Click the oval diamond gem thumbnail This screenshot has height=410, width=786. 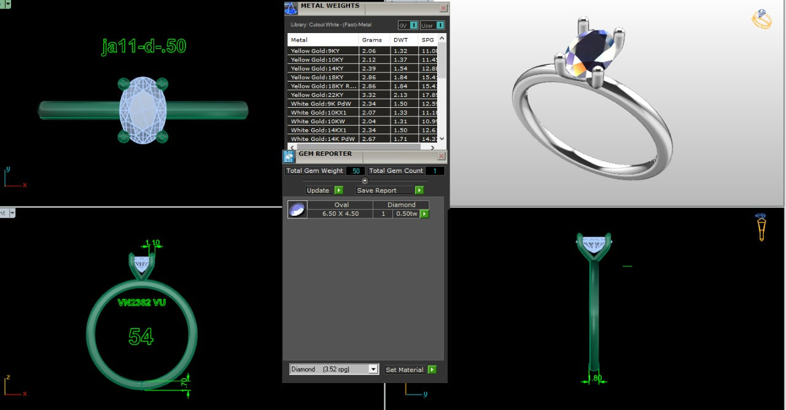pos(297,210)
